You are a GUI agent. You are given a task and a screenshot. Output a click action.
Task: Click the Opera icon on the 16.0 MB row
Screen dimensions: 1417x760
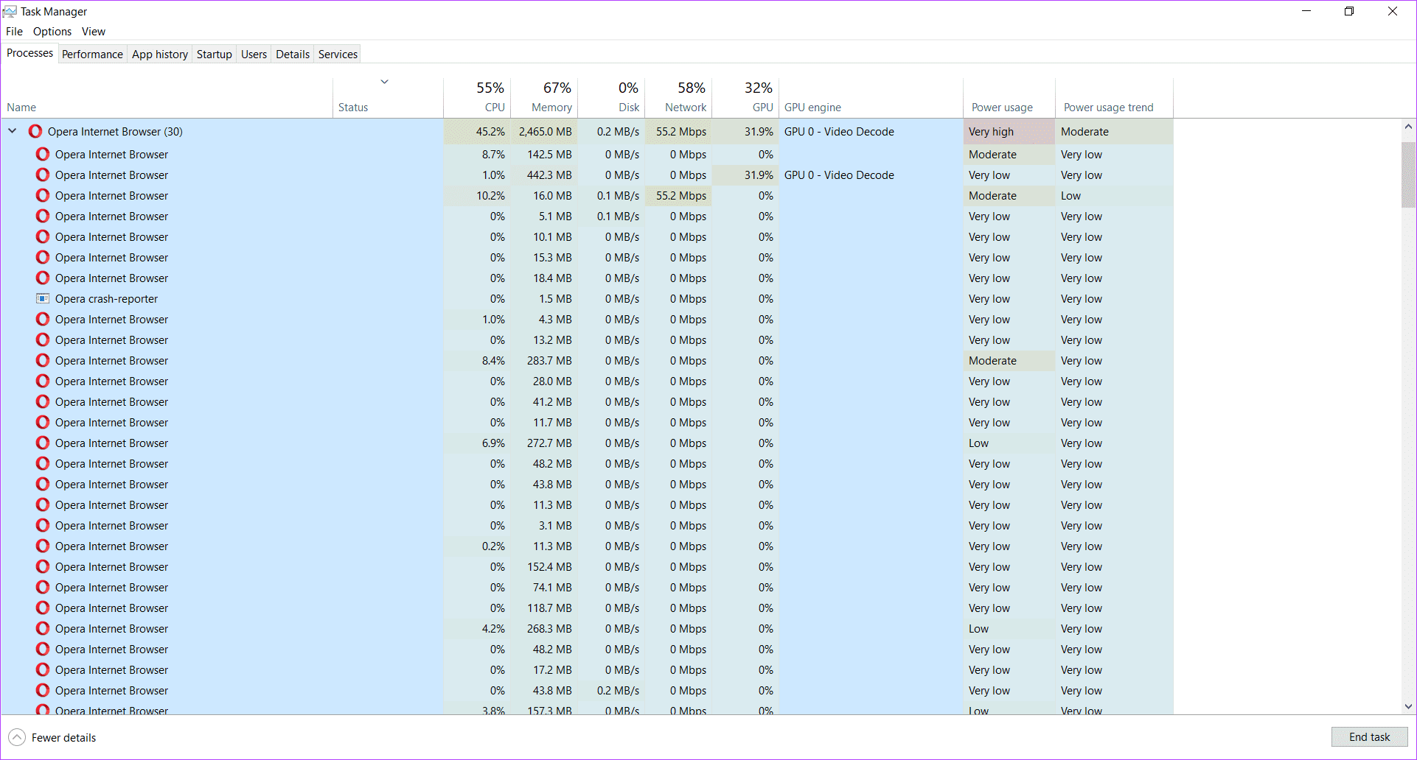[43, 195]
